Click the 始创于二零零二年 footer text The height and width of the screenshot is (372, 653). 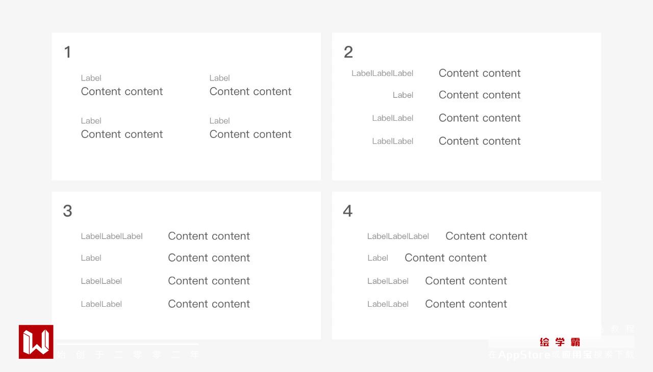coord(128,355)
